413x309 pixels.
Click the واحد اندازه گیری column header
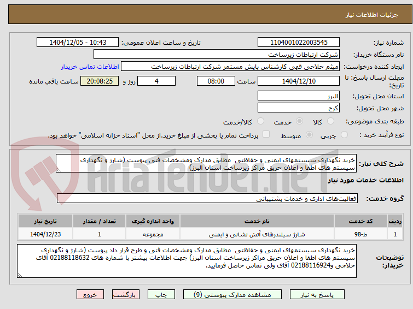[x=153, y=221]
